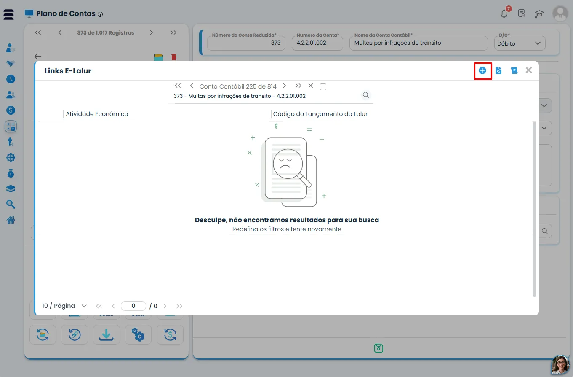Image resolution: width=573 pixels, height=377 pixels.
Task: Jump to last Conta Contábil record
Action: pos(298,86)
